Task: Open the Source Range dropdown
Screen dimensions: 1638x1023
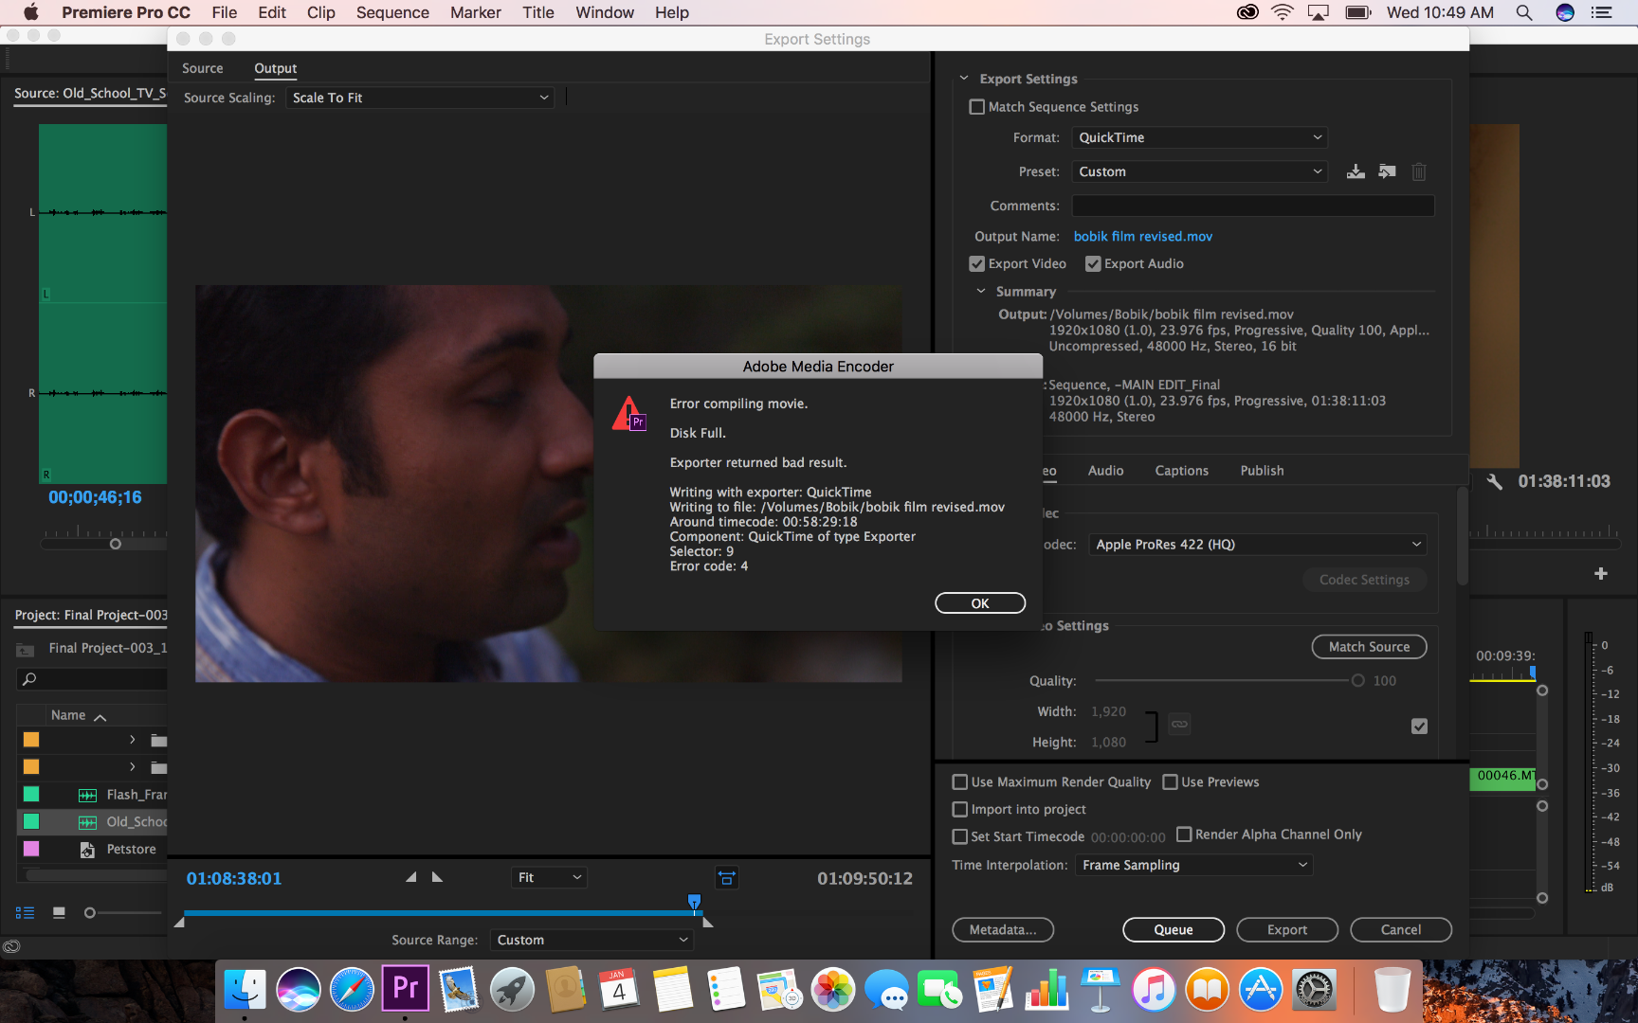Action: pyautogui.click(x=591, y=940)
